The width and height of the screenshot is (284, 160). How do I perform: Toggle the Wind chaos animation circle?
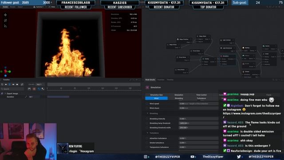point(147,108)
